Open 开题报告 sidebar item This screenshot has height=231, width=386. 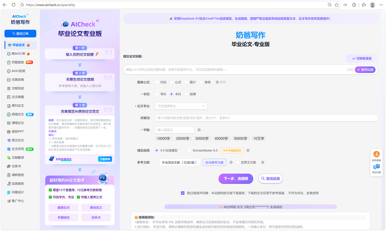tap(20, 62)
